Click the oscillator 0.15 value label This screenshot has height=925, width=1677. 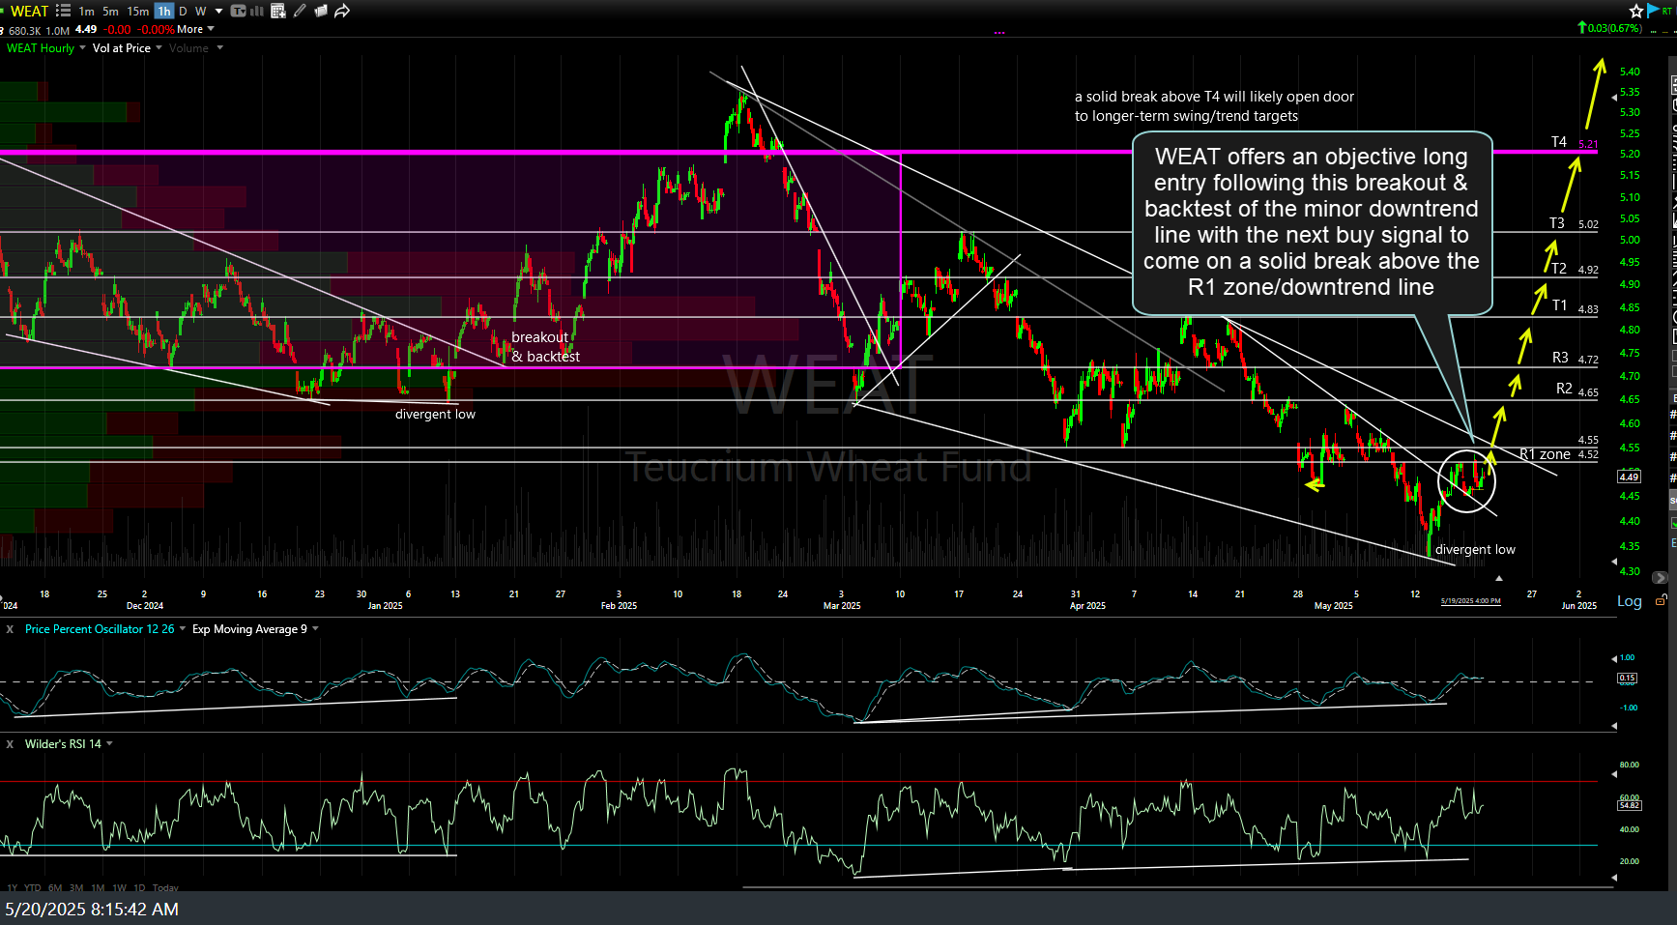(1627, 678)
